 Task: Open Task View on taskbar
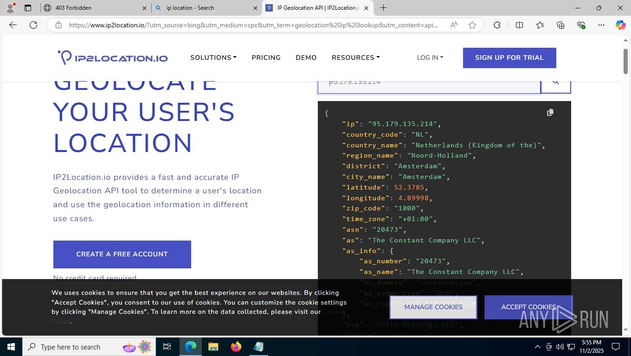click(x=167, y=347)
